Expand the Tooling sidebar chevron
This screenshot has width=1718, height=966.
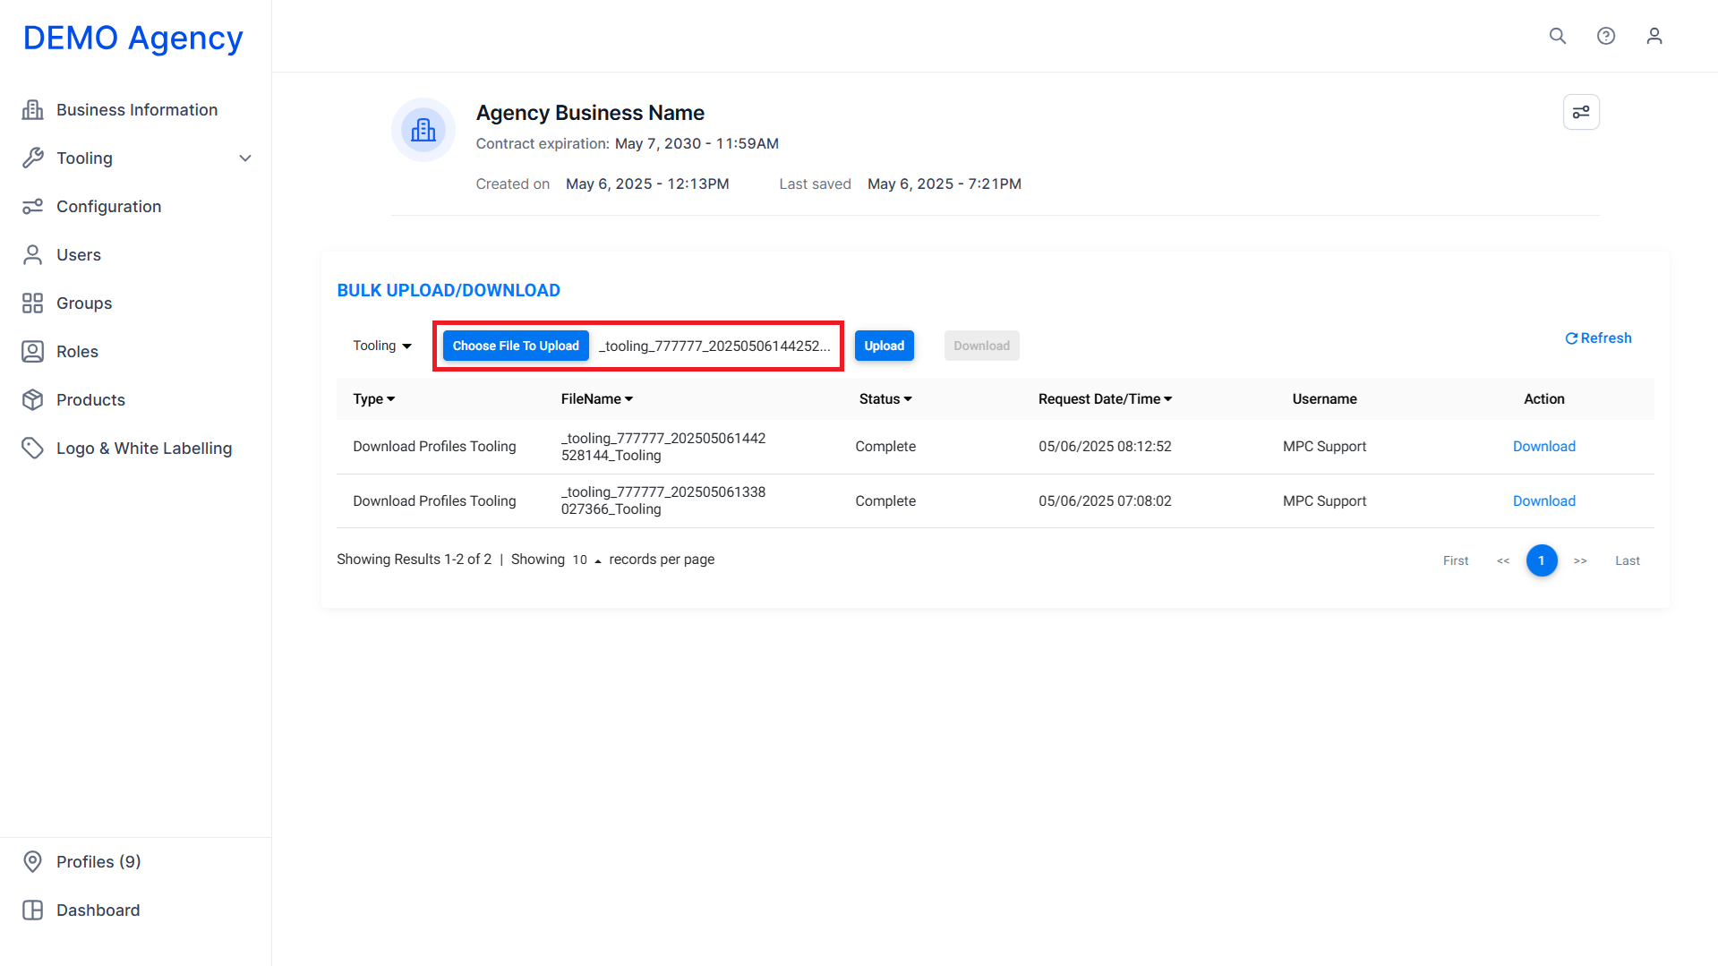click(x=245, y=158)
